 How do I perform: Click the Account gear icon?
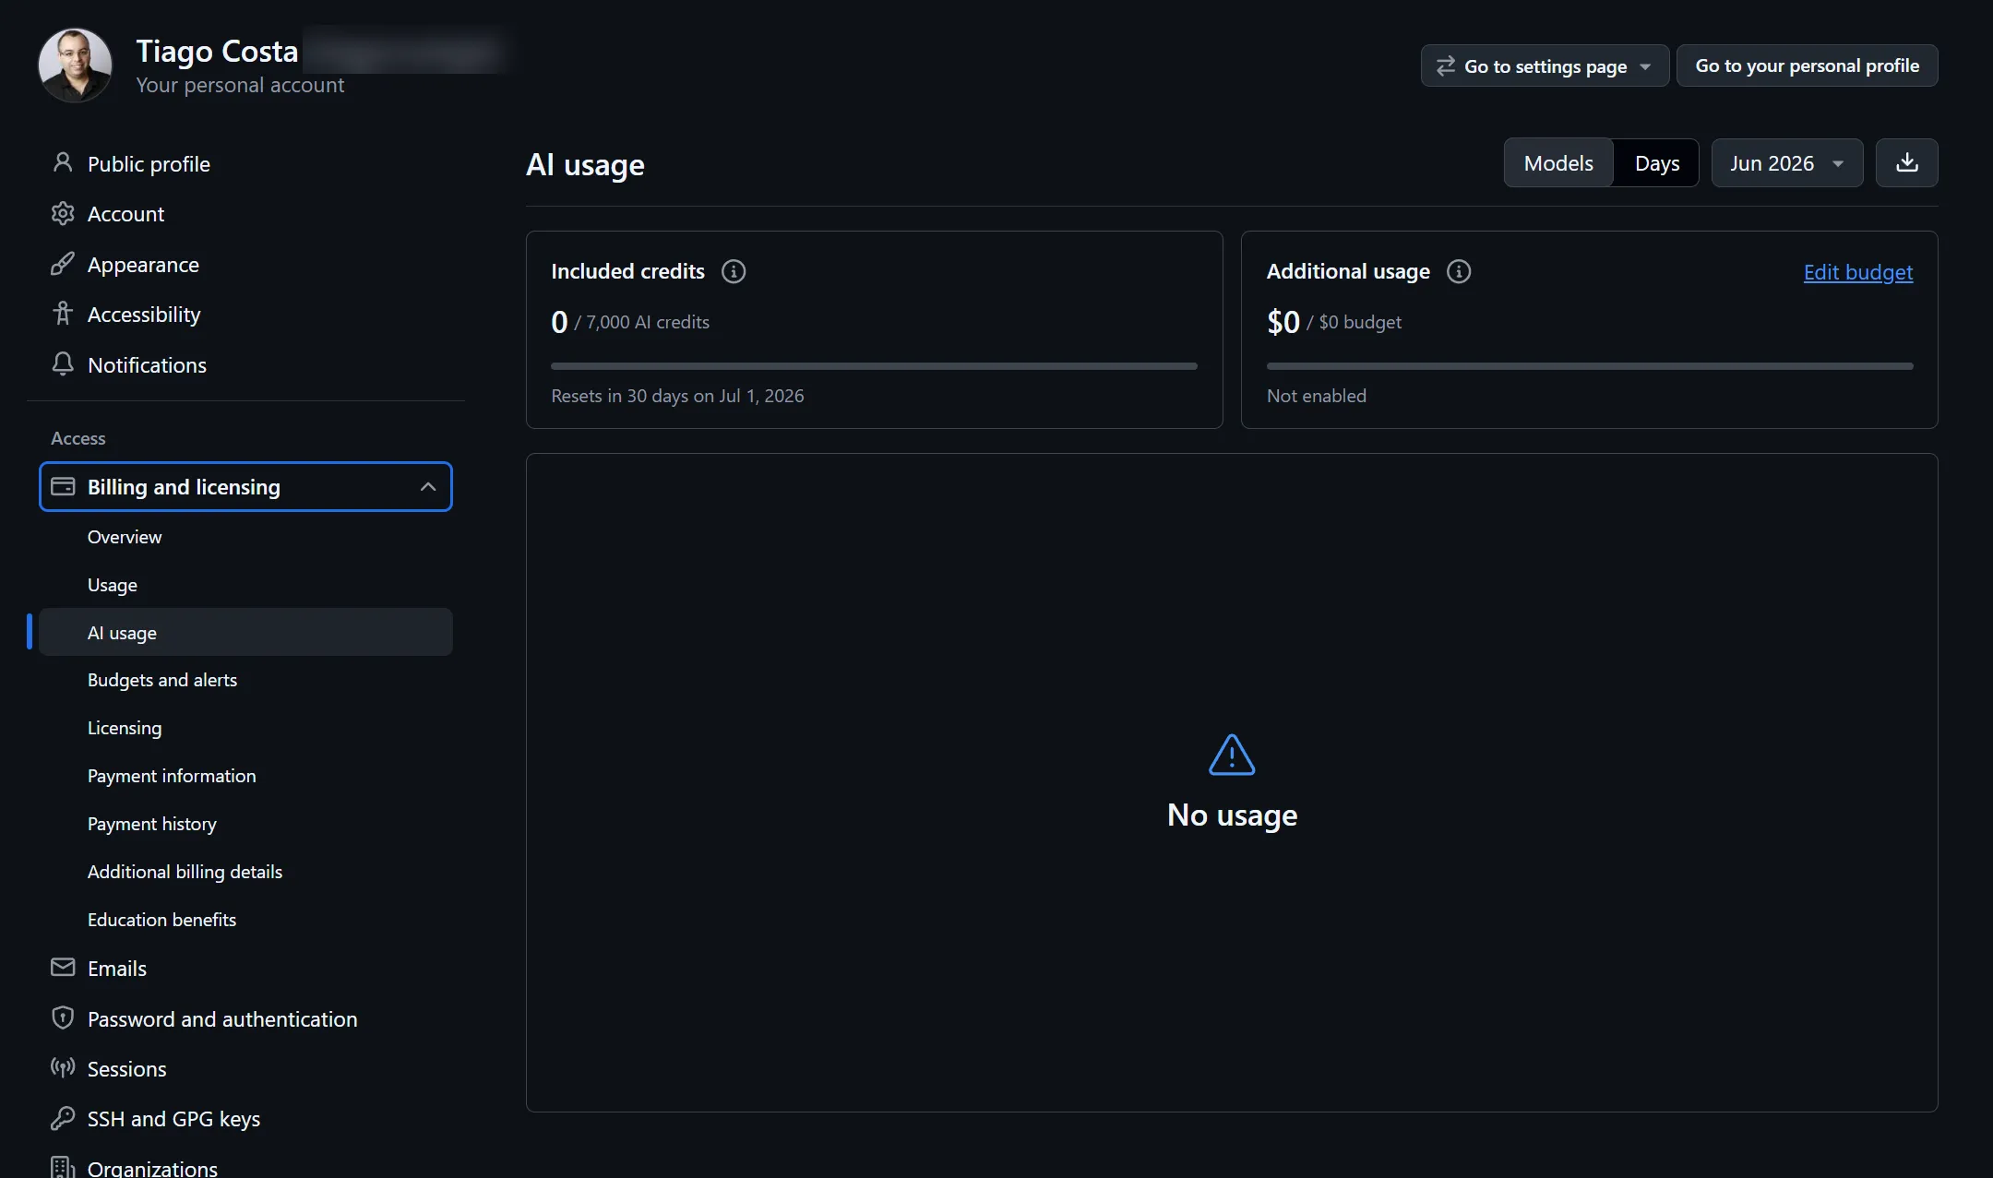click(63, 214)
